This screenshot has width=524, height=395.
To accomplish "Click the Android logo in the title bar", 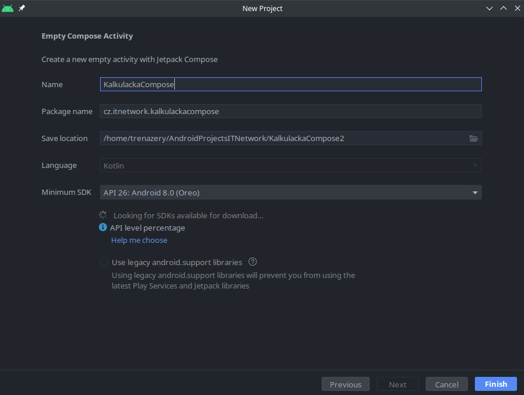I will coord(8,8).
